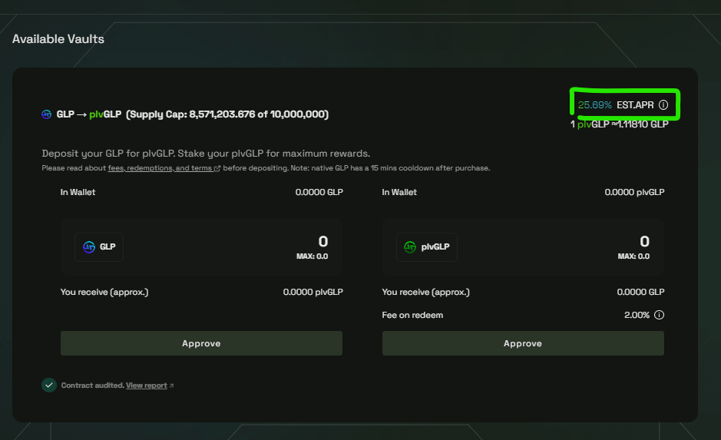The image size is (721, 440).
Task: Click the 25.69% estimated APR value
Action: [x=594, y=104]
